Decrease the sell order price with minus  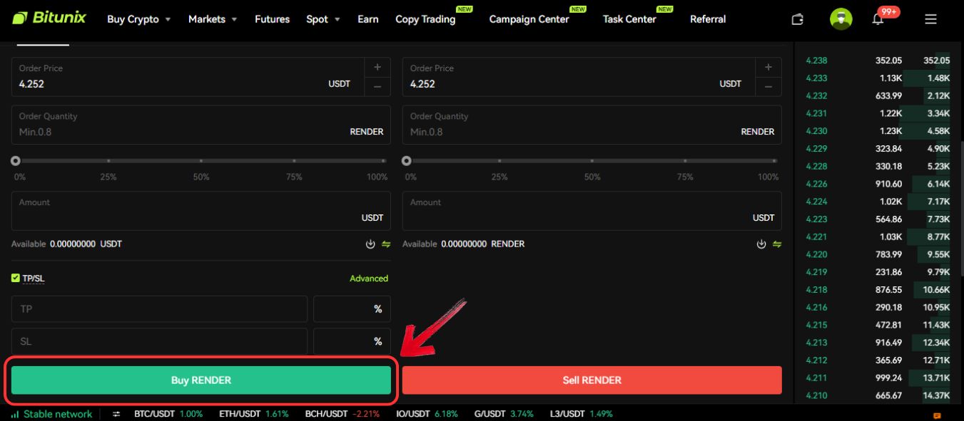click(768, 87)
